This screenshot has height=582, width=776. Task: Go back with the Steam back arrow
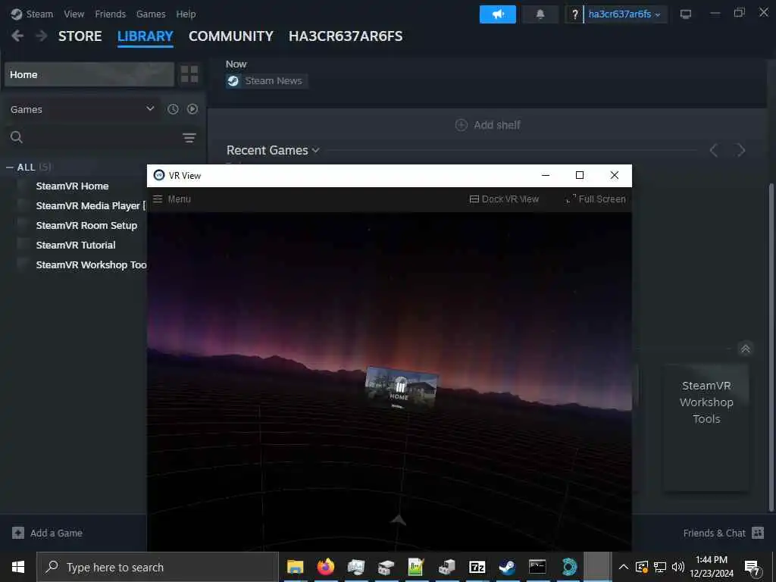(x=17, y=36)
